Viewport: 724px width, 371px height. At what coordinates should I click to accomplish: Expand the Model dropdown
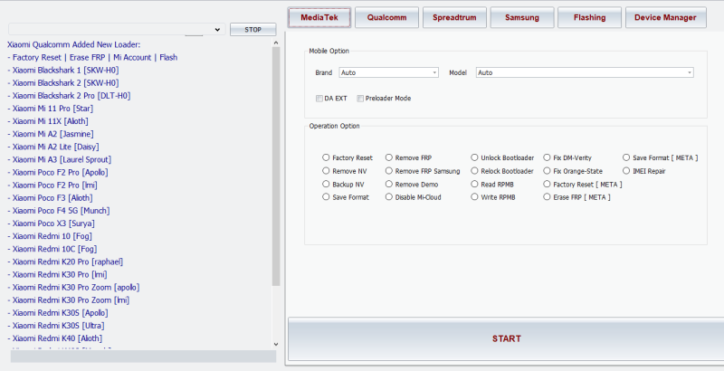coord(584,72)
